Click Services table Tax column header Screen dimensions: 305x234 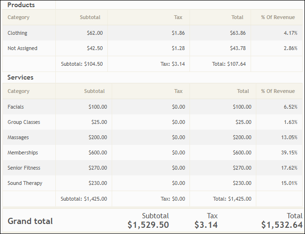pos(178,91)
